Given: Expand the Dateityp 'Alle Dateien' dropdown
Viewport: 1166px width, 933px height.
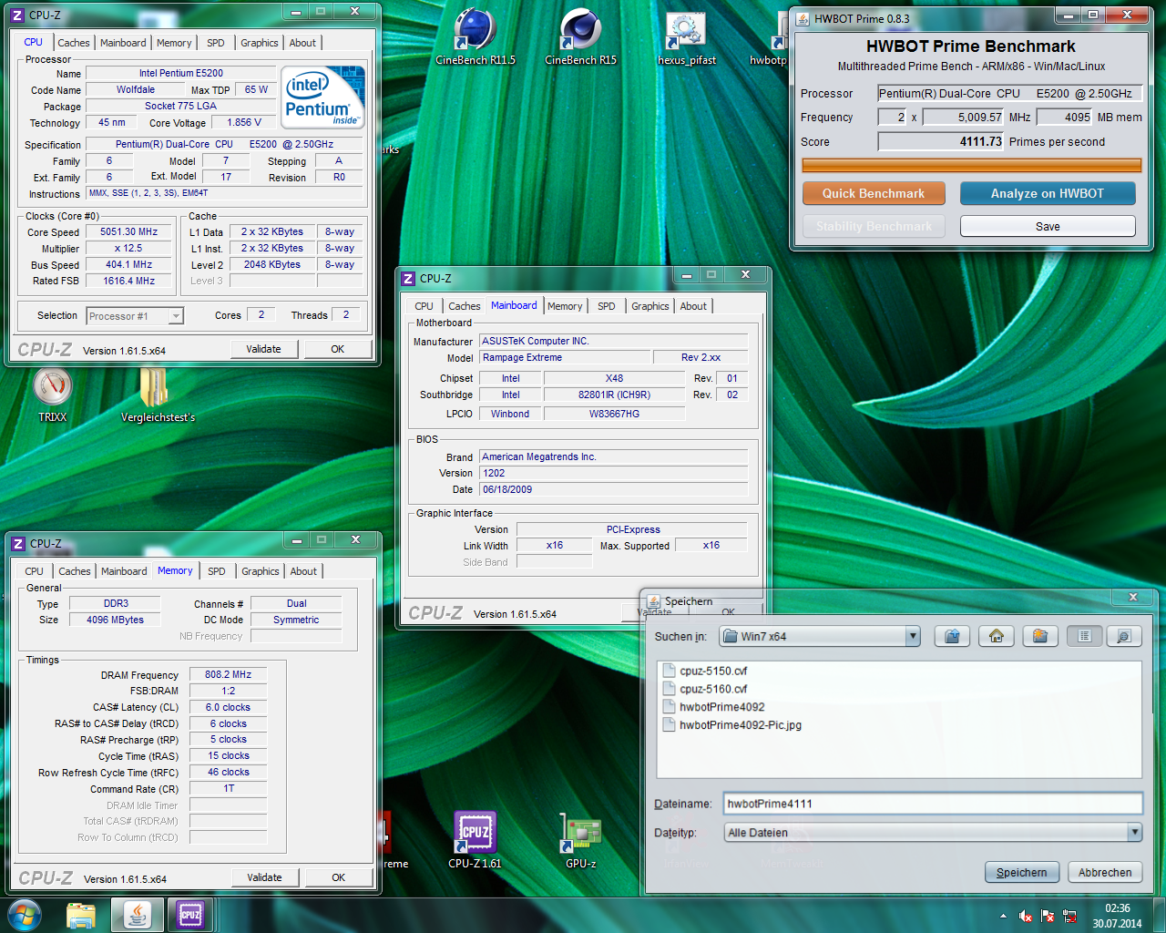Looking at the screenshot, I should (x=1134, y=832).
